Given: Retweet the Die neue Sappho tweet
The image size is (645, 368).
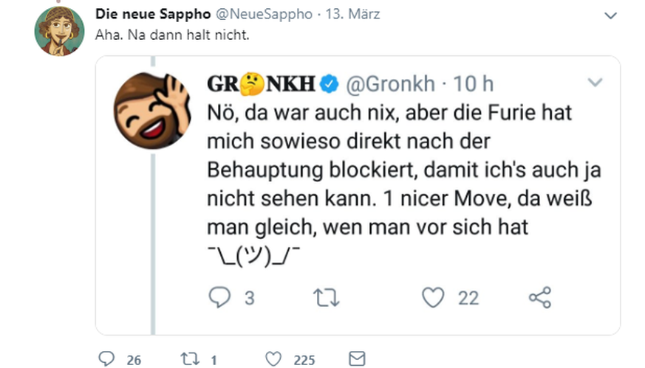Looking at the screenshot, I should coord(190,359).
